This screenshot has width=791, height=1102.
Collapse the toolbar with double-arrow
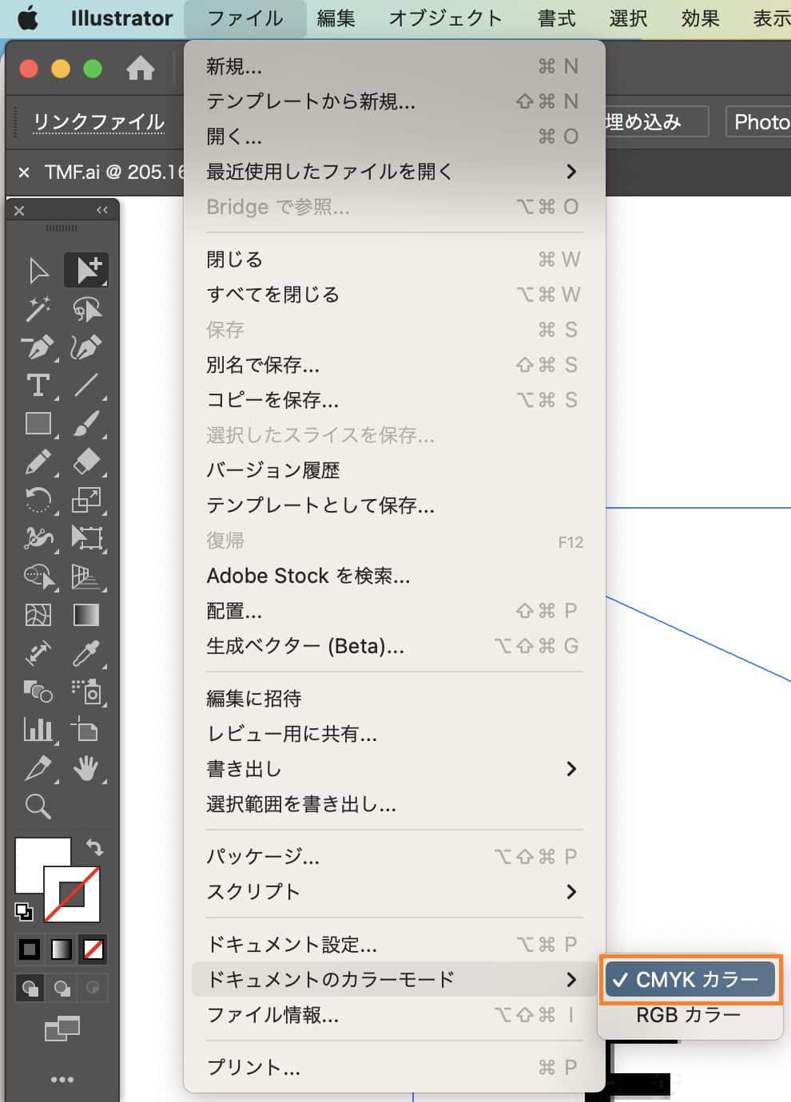tap(102, 210)
